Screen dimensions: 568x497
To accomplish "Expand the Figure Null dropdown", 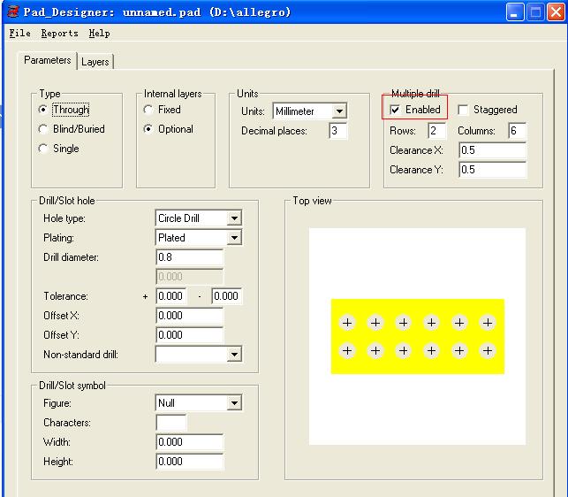I will (x=233, y=403).
